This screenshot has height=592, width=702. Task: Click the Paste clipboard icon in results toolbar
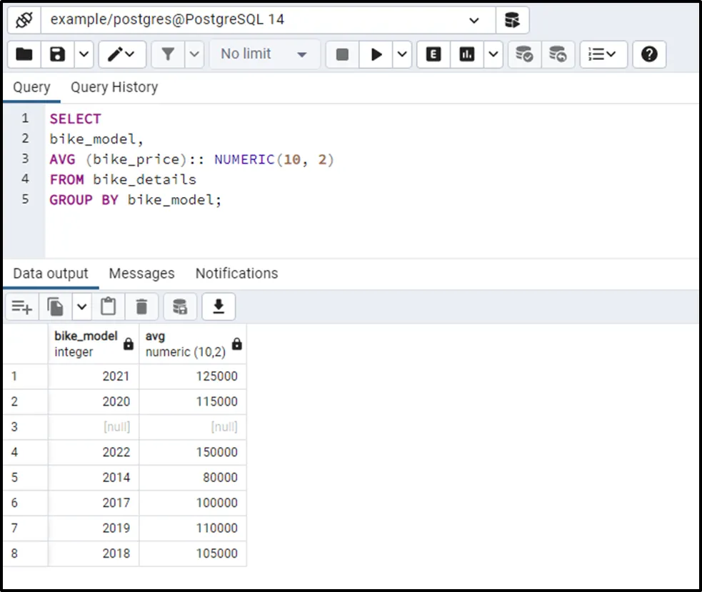click(108, 307)
